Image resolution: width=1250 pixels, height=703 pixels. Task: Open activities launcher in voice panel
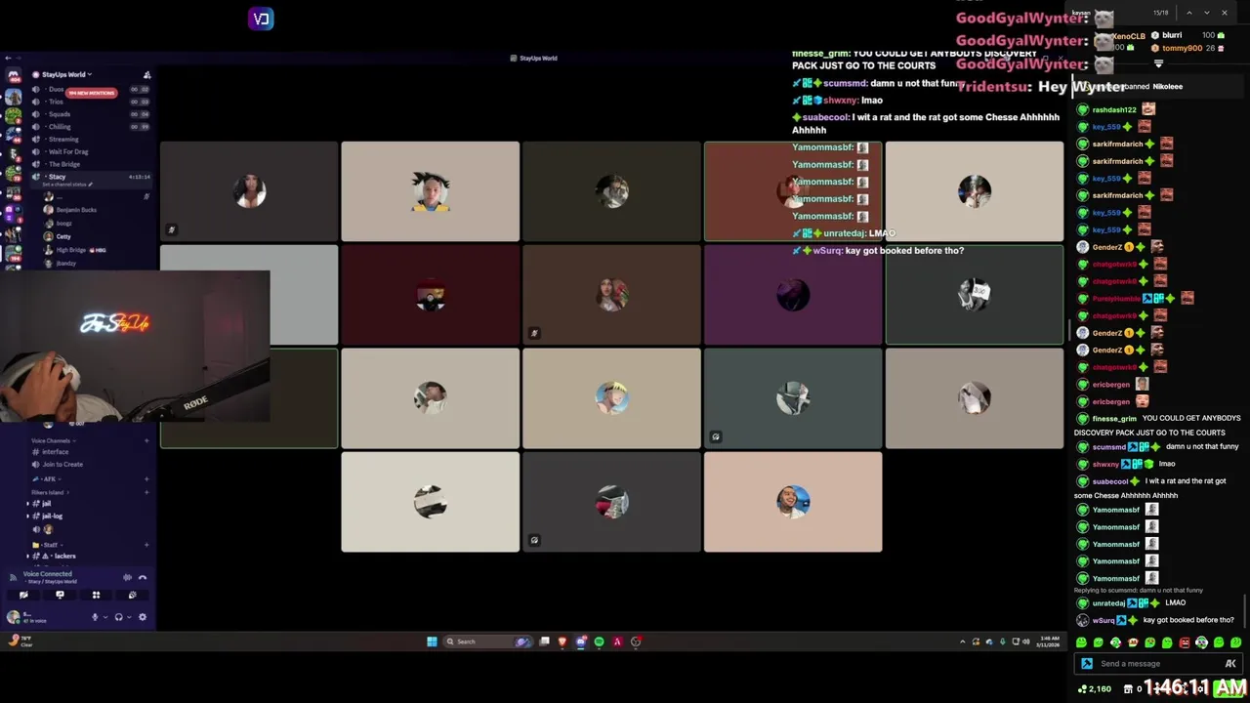tap(96, 595)
